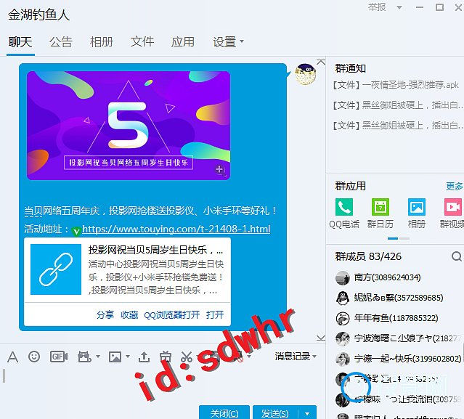The height and width of the screenshot is (419, 464).
Task: Open the 群视频 video app icon
Action: (x=453, y=207)
